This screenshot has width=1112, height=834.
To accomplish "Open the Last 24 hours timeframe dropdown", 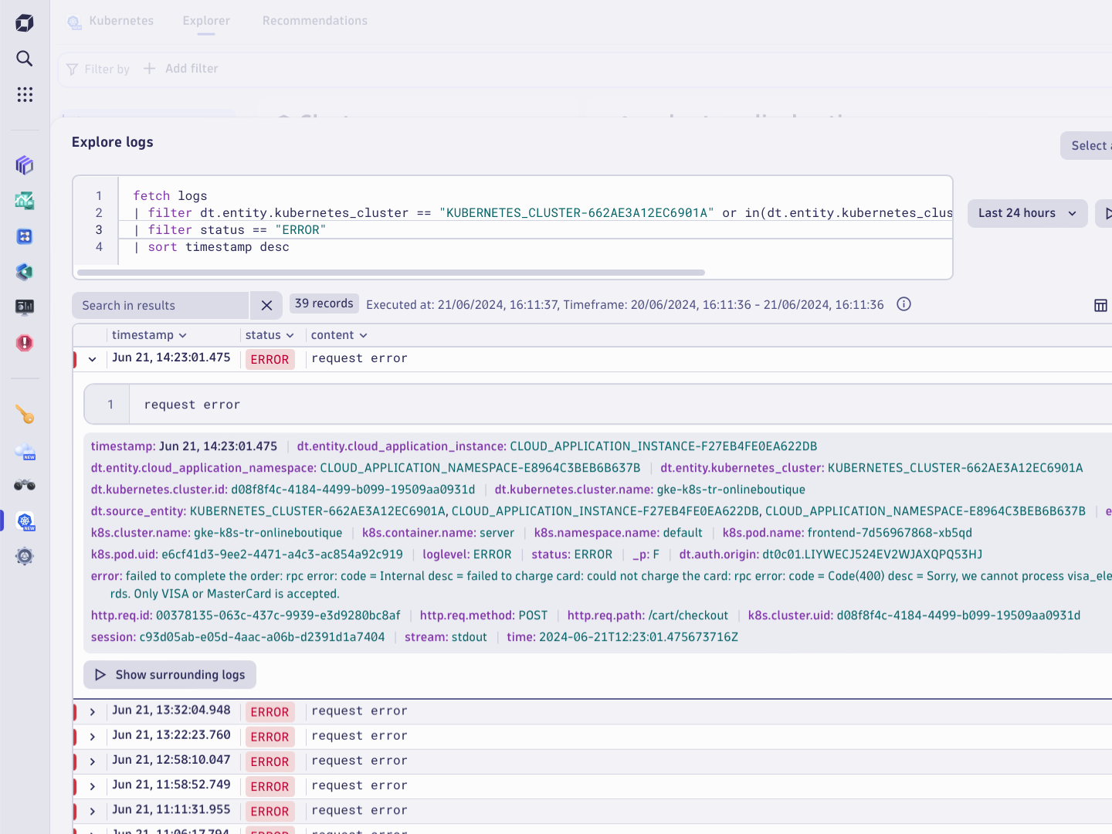I will click(1028, 213).
